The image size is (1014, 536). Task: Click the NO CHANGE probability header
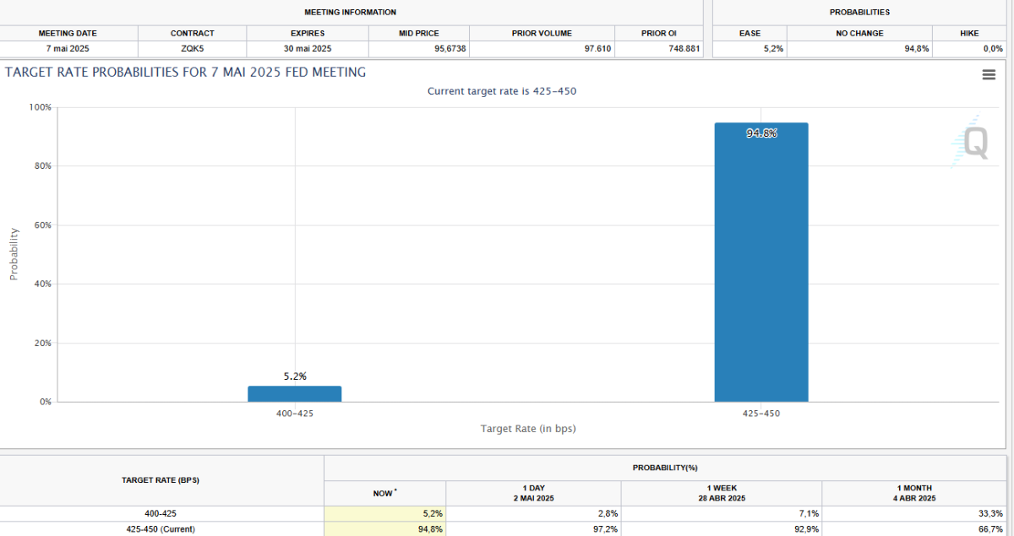(860, 33)
